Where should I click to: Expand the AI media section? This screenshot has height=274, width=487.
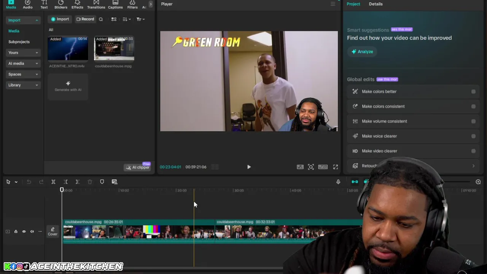click(x=23, y=64)
